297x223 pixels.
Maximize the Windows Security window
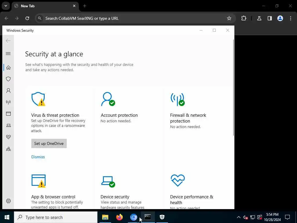click(214, 30)
